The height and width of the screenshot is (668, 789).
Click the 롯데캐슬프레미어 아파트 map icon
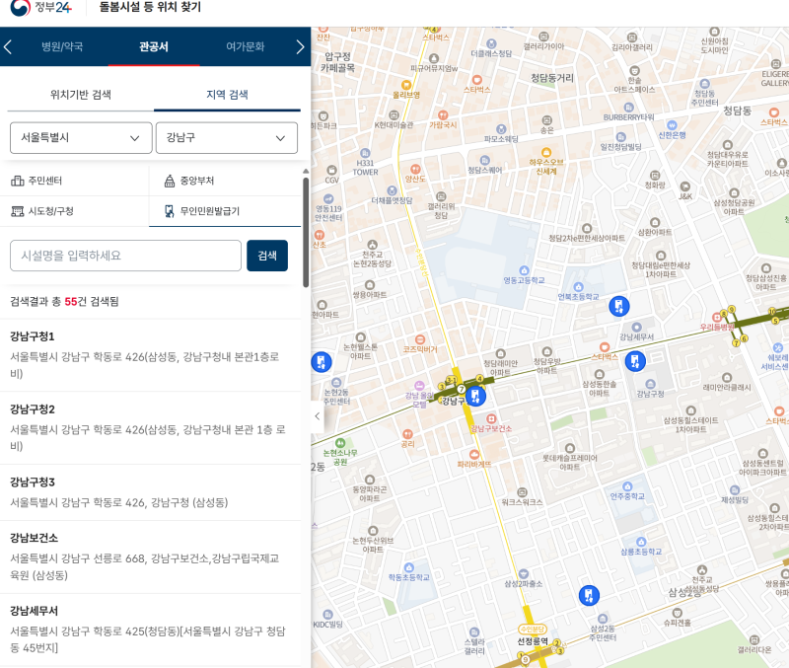coord(570,448)
